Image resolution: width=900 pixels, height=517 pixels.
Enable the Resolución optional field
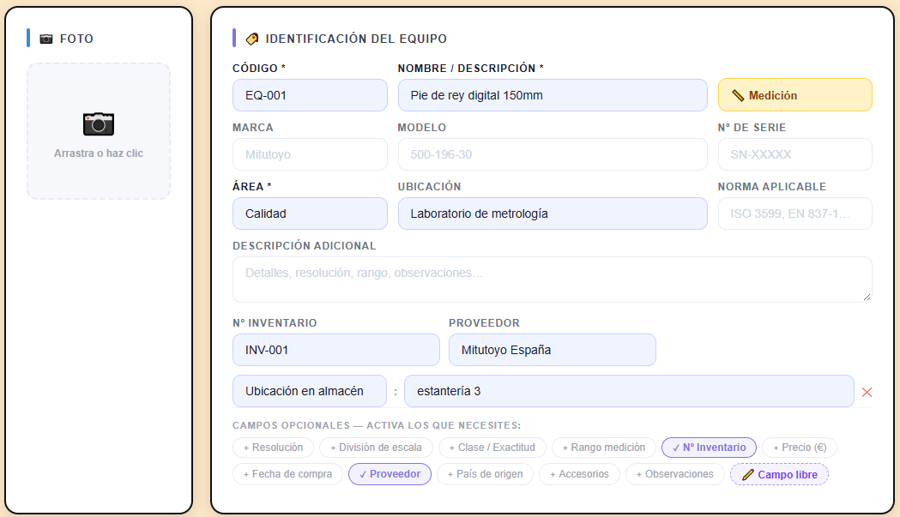coord(273,448)
